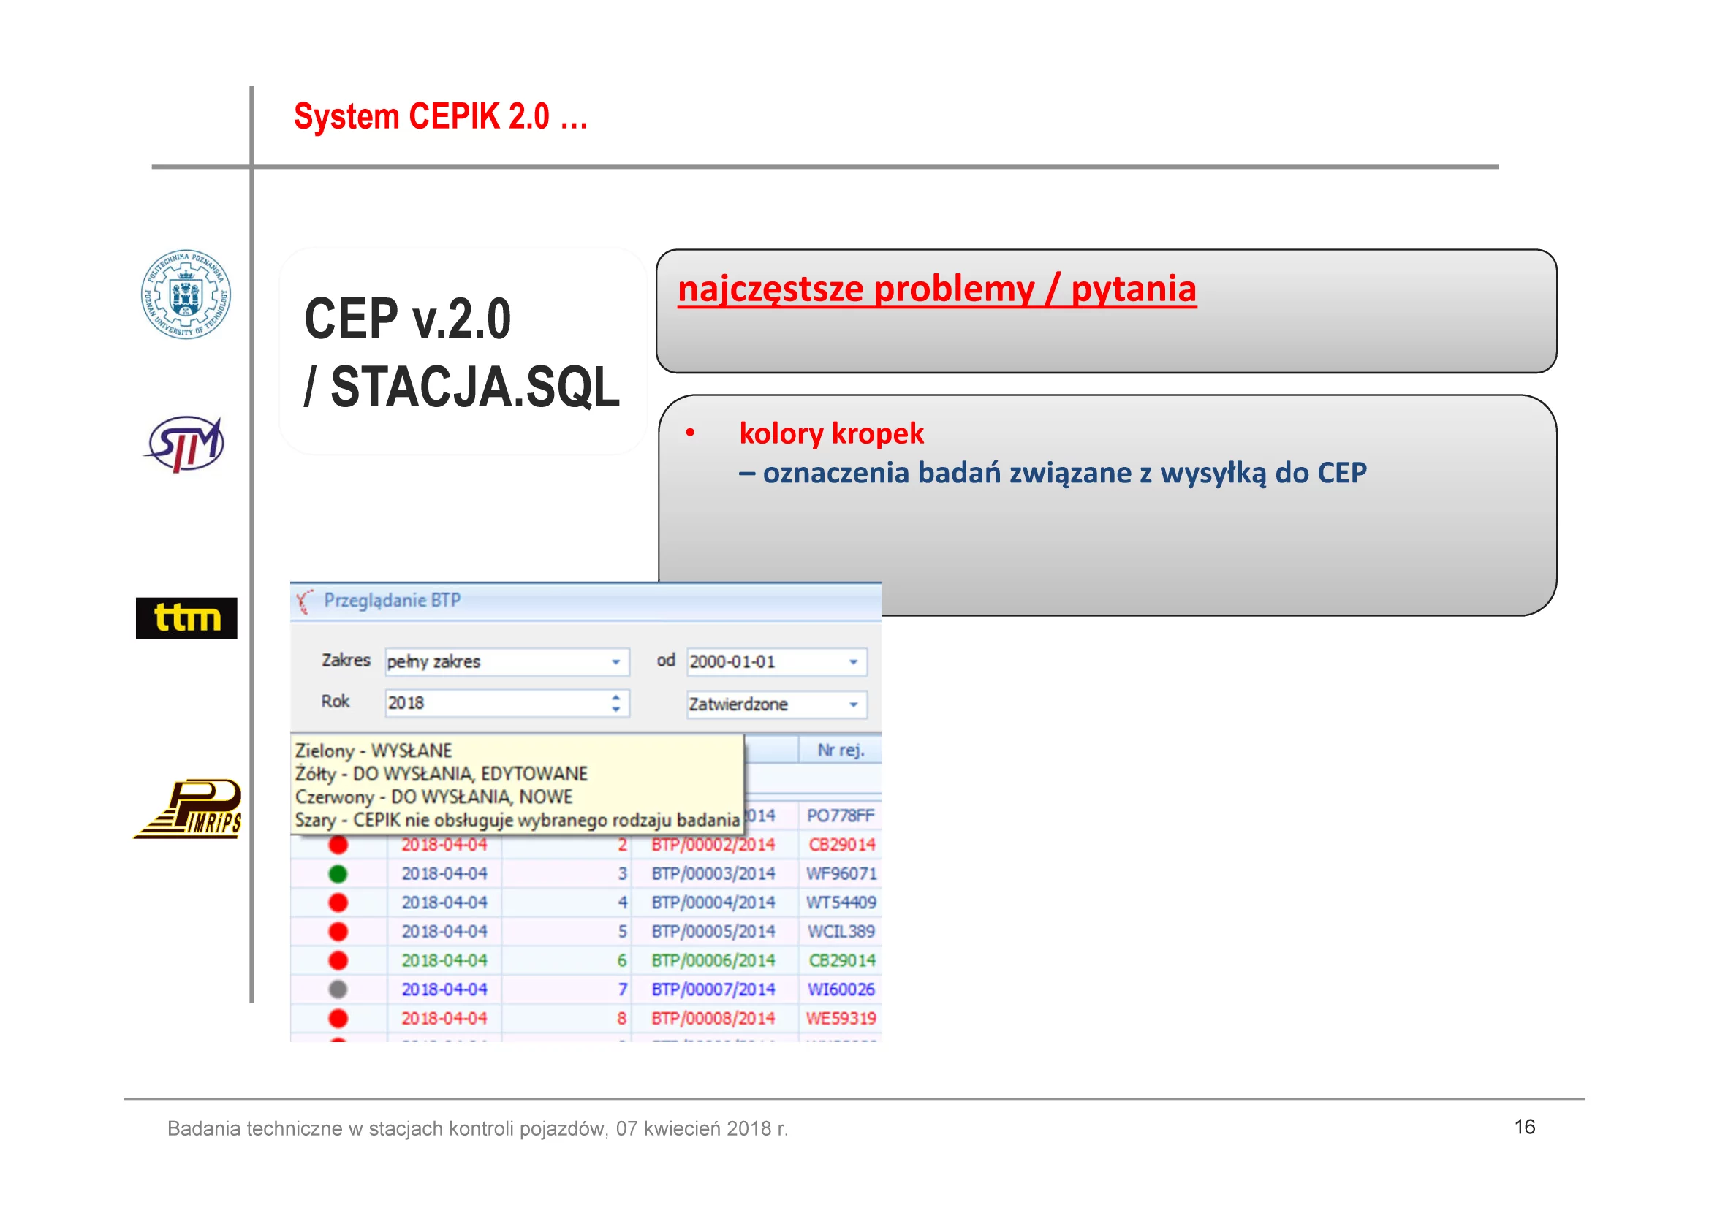The image size is (1709, 1208).
Task: Click registration CB29014 in row 2
Action: [x=843, y=846]
